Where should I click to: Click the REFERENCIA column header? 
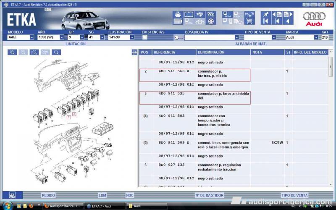174,52
